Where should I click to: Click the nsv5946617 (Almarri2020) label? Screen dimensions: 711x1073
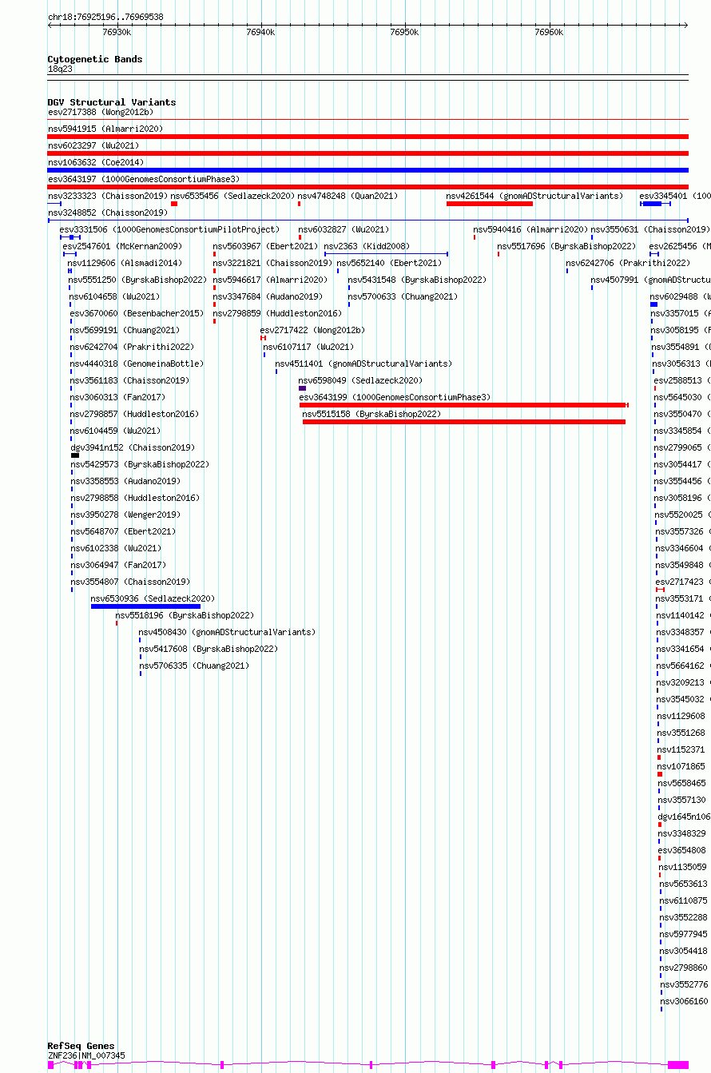(270, 280)
